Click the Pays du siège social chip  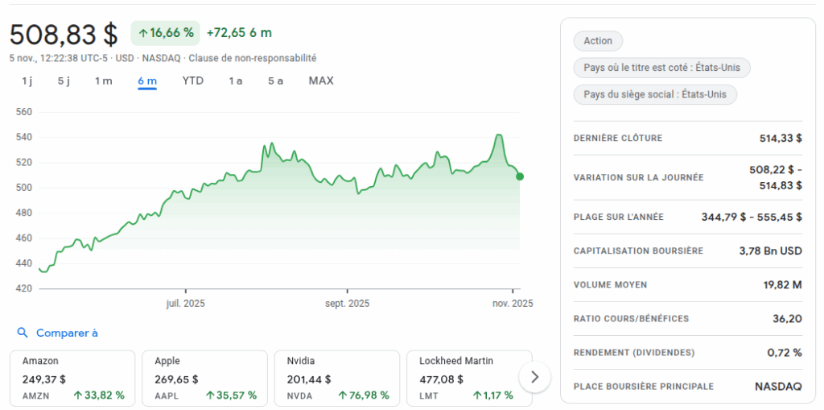655,94
